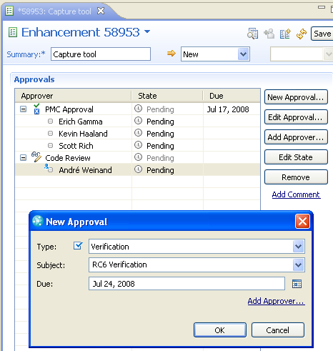This screenshot has width=333, height=351.
Task: Open the calendar picker beside Due field
Action: click(297, 284)
